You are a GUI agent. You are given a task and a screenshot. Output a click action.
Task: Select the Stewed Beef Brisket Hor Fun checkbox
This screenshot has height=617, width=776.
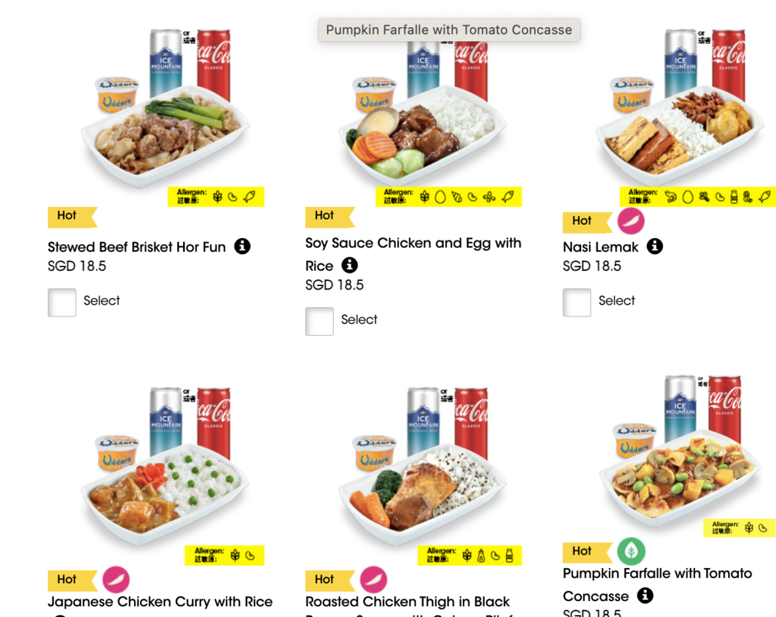click(x=62, y=303)
